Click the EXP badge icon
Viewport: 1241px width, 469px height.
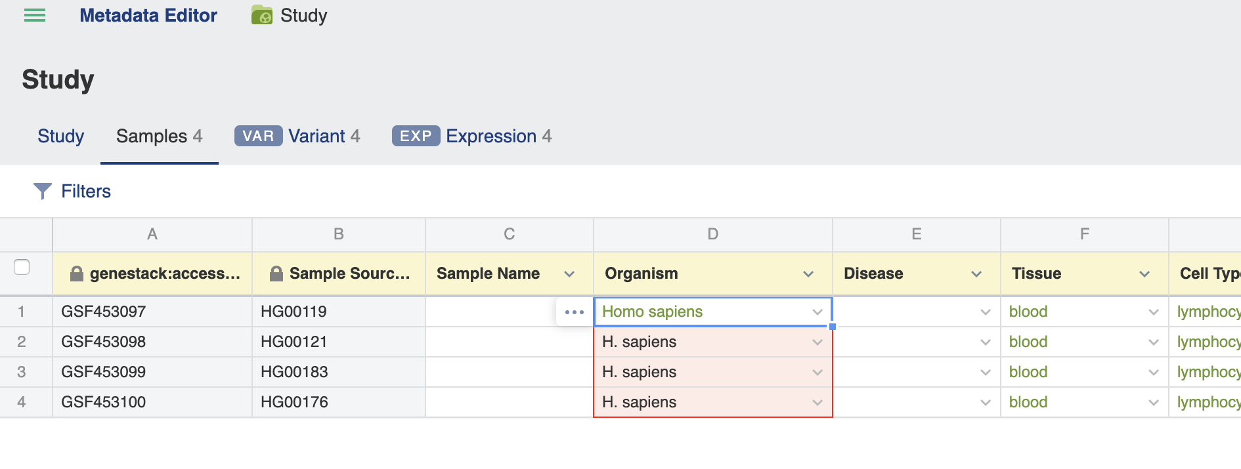click(416, 136)
